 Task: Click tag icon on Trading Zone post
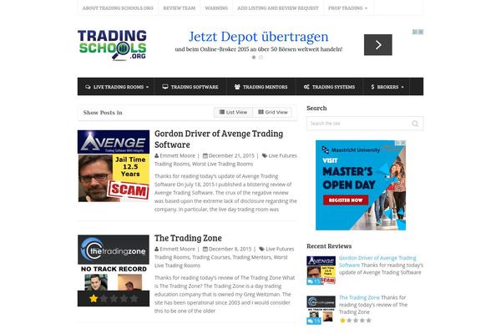pyautogui.click(x=261, y=249)
